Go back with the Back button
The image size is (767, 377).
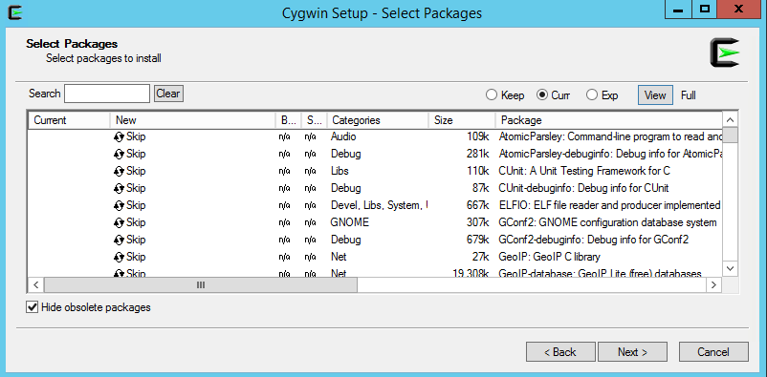pyautogui.click(x=560, y=351)
